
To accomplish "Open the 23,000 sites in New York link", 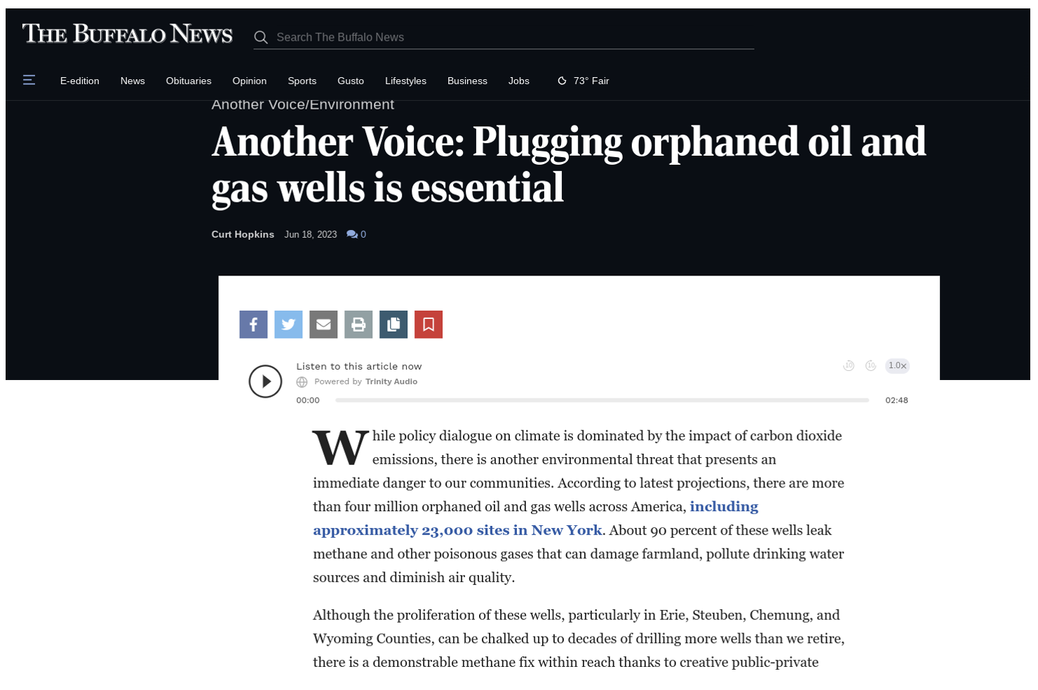I will pos(535,518).
